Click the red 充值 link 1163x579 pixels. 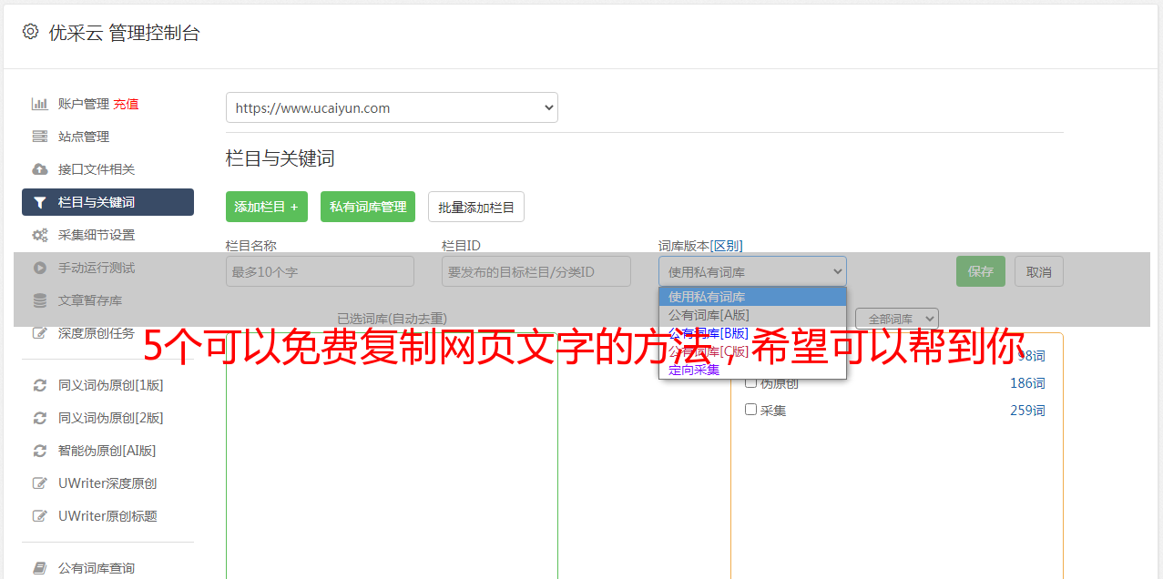(126, 104)
